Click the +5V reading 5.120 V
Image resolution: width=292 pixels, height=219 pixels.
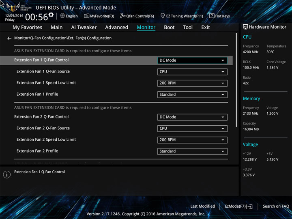[272, 159]
